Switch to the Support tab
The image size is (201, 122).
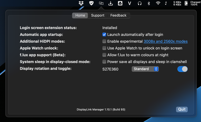click(98, 15)
